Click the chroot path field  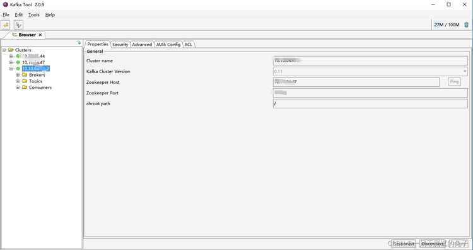click(370, 104)
